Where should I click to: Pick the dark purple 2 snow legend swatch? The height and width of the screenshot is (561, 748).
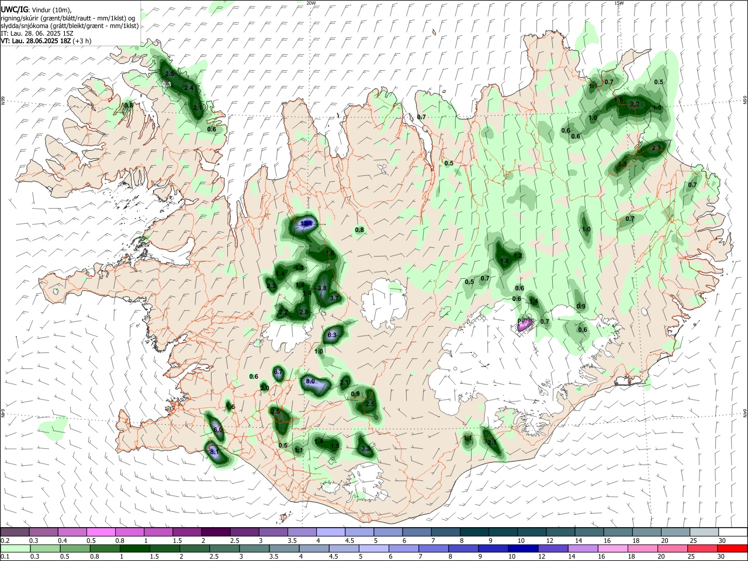(215, 532)
